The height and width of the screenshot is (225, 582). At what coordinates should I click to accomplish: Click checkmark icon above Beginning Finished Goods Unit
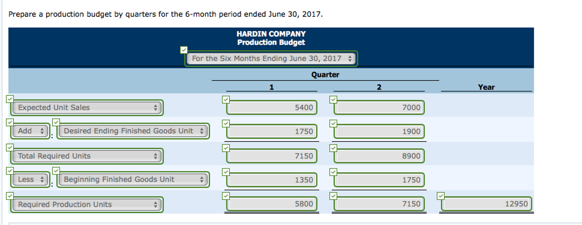click(56, 171)
